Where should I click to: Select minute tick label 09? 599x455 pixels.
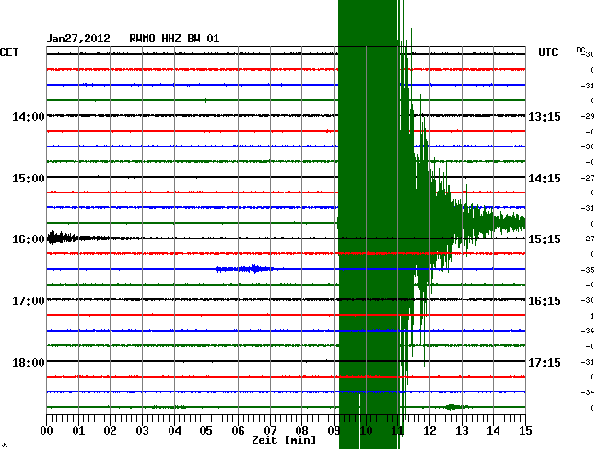pos(333,431)
